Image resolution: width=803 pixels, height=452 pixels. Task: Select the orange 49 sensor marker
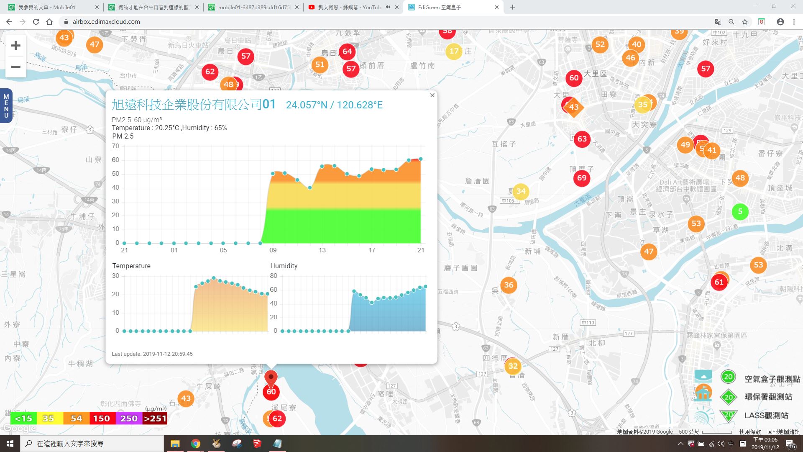685,145
